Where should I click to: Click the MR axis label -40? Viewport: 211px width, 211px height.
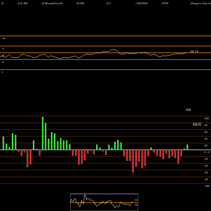click(x=206, y=166)
